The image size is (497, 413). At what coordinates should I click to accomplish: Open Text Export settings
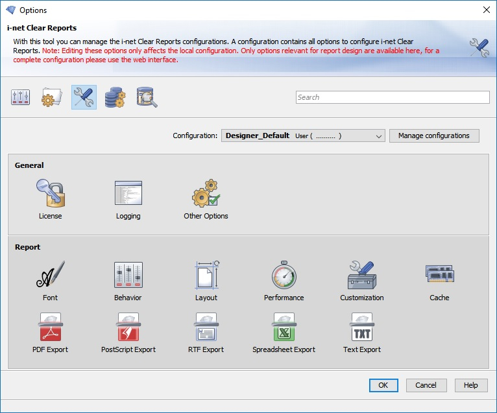362,333
